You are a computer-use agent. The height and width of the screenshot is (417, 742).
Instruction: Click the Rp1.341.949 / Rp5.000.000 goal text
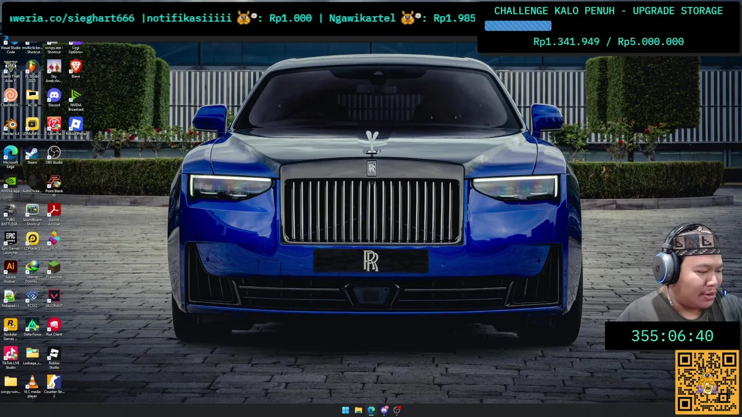608,42
